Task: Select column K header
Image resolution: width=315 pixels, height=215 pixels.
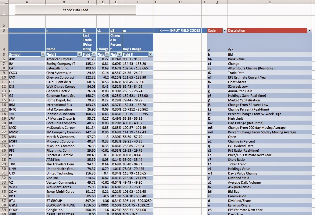Action: tap(270, 2)
